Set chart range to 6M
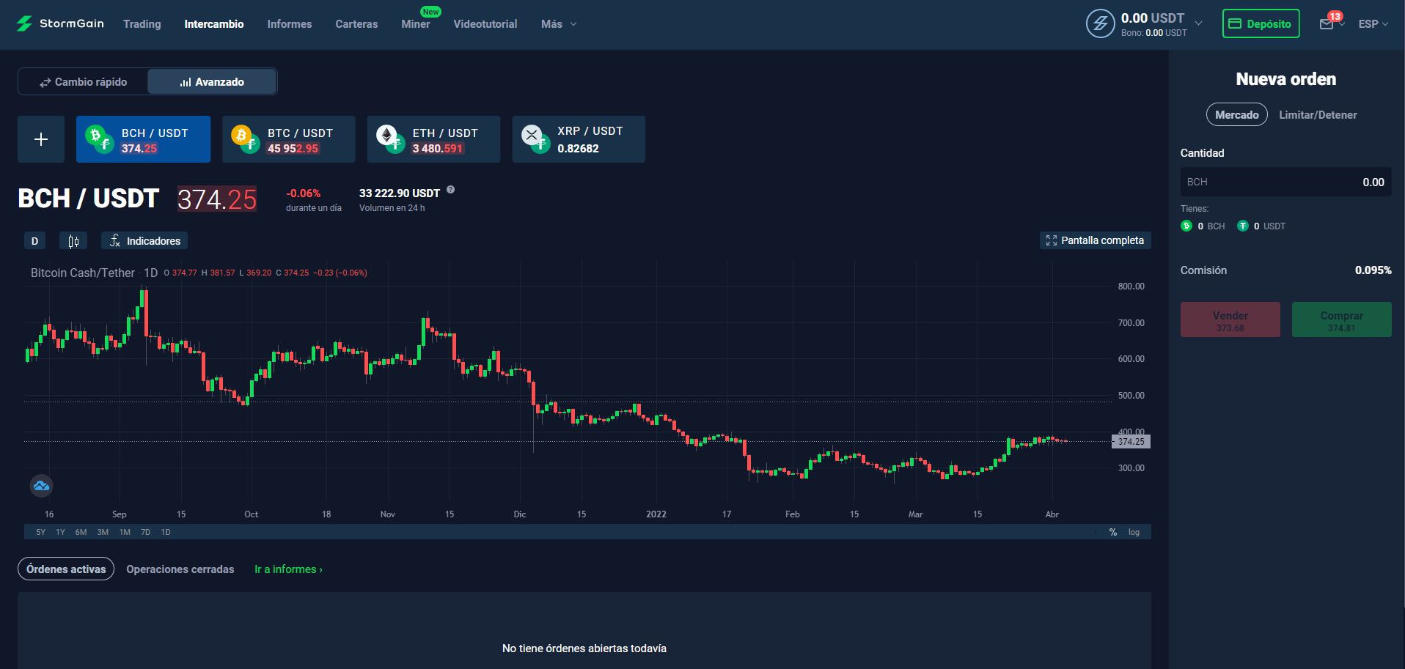This screenshot has width=1405, height=669. [x=81, y=532]
